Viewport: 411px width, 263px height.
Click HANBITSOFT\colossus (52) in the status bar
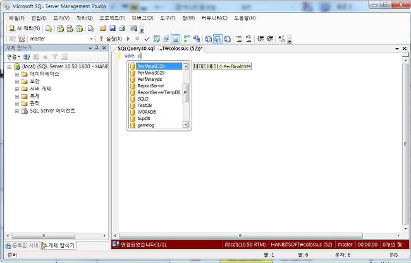point(302,245)
